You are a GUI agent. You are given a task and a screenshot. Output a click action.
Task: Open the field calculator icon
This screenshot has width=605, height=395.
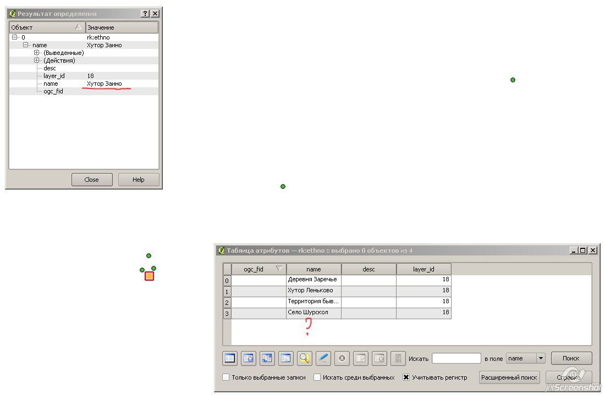[x=398, y=358]
